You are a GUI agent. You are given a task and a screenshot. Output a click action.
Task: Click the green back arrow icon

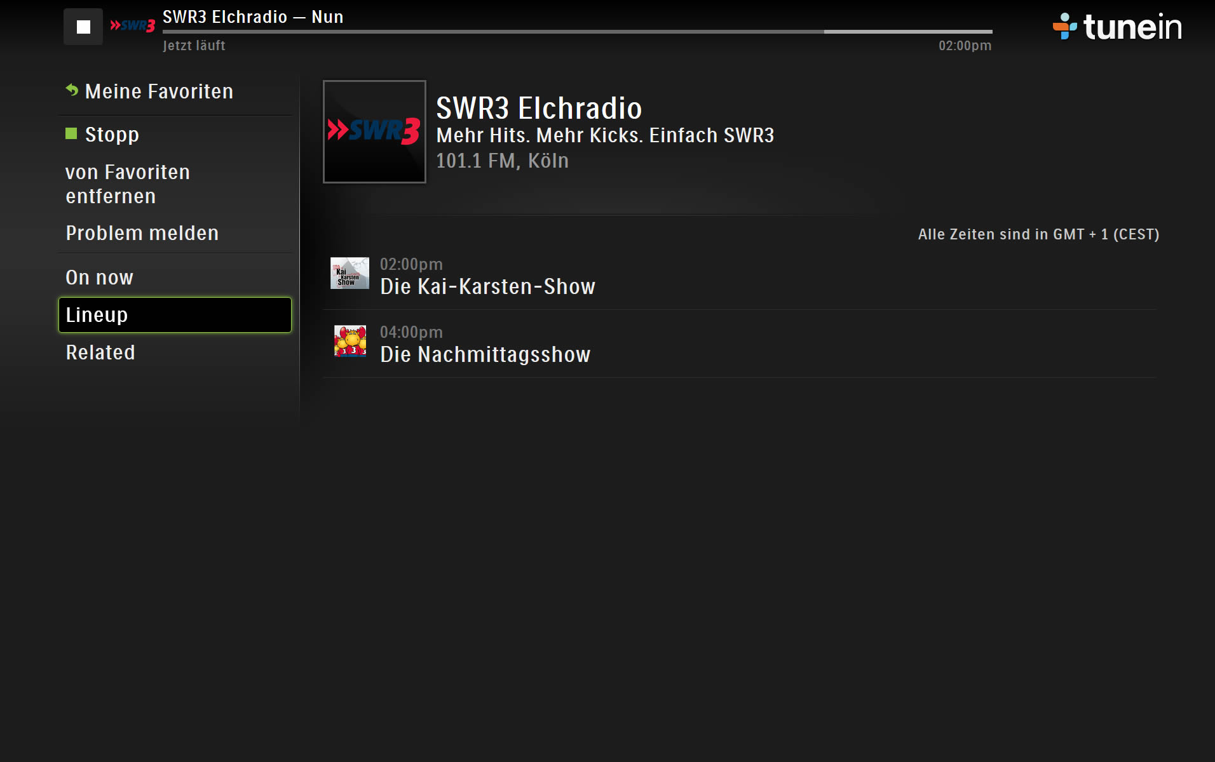coord(72,90)
